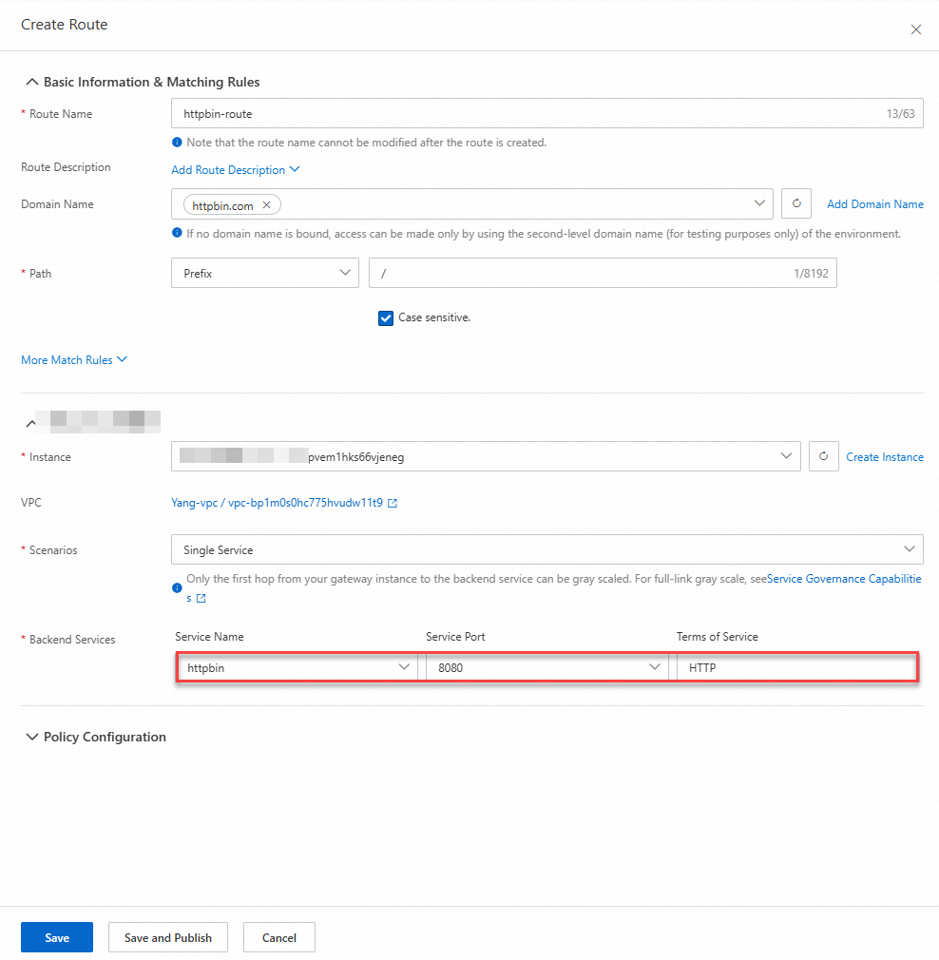This screenshot has height=960, width=939.
Task: Click the Add Domain Name link
Action: pyautogui.click(x=873, y=203)
